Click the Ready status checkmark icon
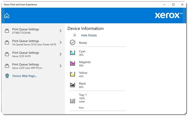This screenshot has height=116, width=188. (x=73, y=43)
